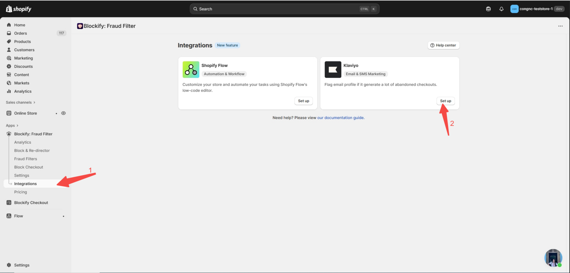Click the Integrations heading

pyautogui.click(x=195, y=45)
